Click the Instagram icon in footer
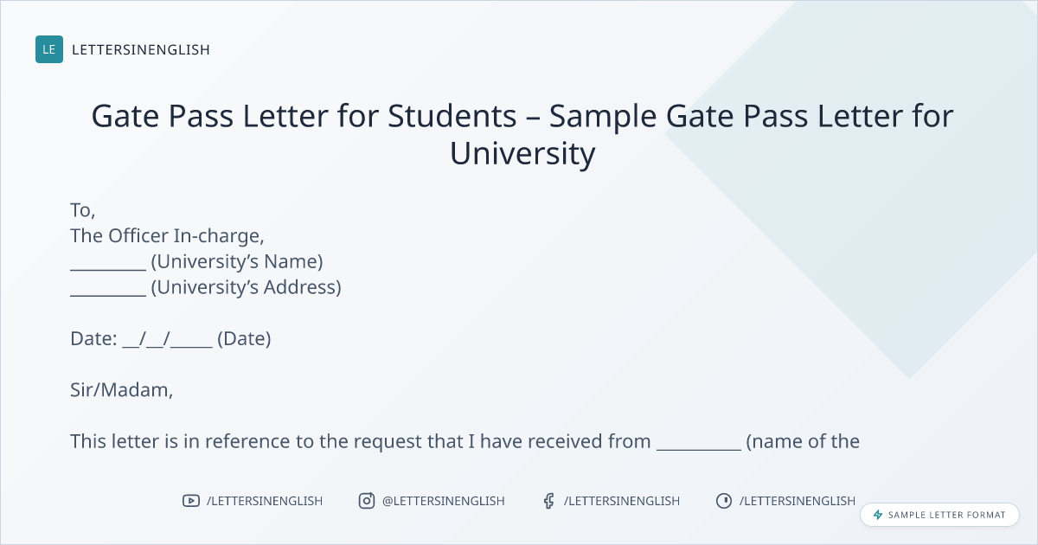1038x545 pixels. [367, 501]
